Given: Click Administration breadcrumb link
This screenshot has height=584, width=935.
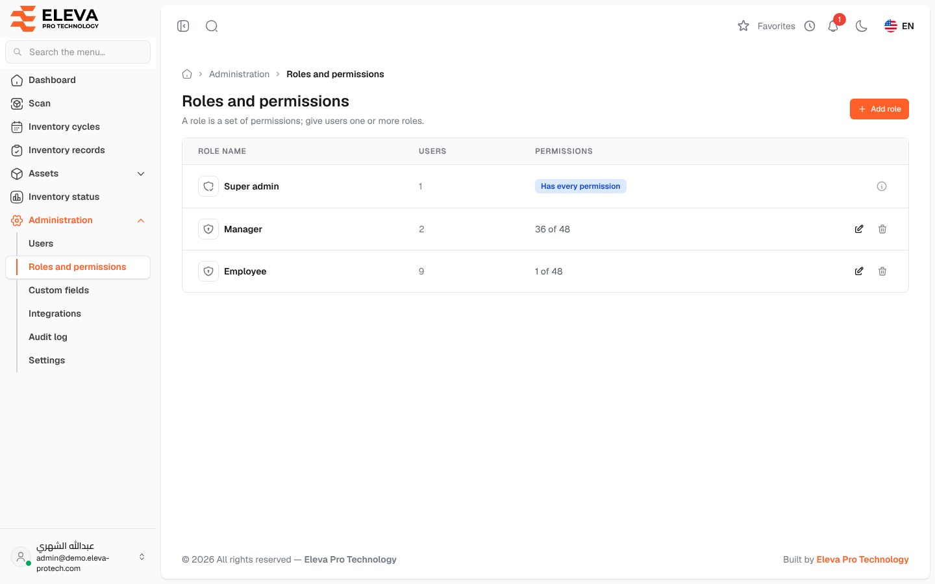Looking at the screenshot, I should pos(239,74).
